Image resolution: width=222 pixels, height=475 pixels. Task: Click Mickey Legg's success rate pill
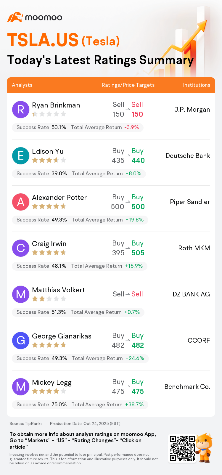(x=80, y=405)
